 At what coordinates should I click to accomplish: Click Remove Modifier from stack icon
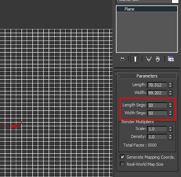(x=157, y=59)
